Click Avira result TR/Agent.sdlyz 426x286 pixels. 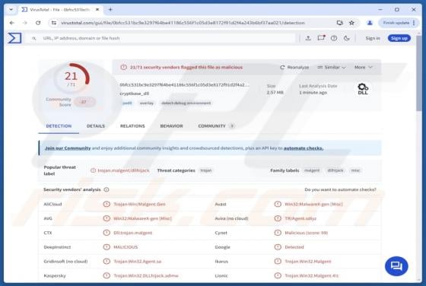[x=300, y=218]
